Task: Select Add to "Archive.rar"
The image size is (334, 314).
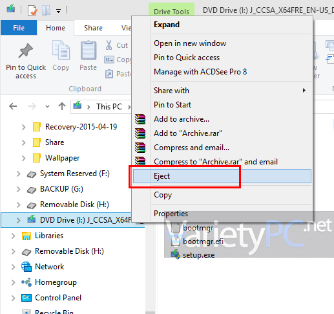Action: (x=222, y=133)
